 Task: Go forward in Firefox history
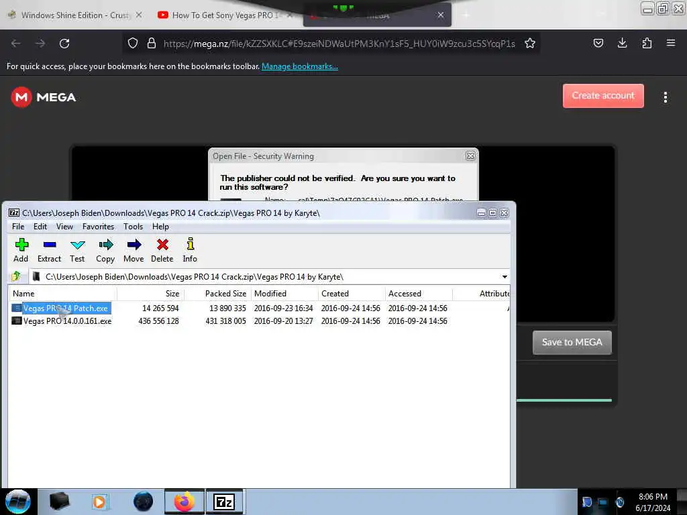pos(40,44)
